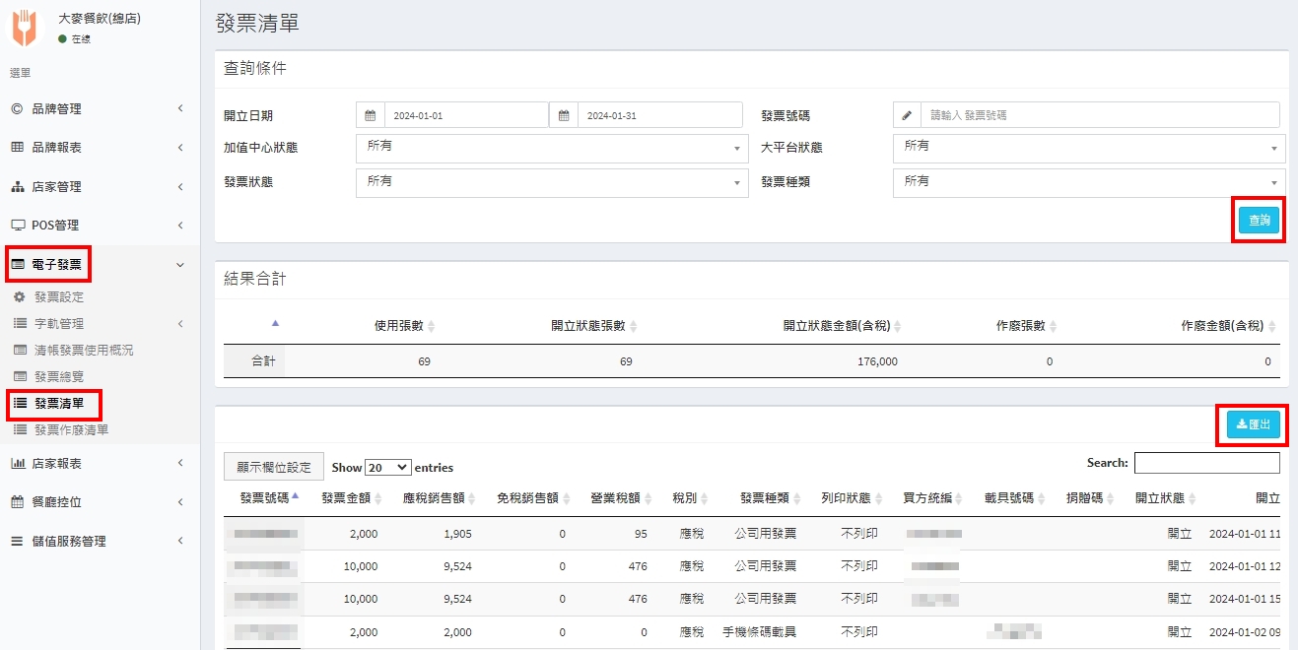
Task: Click the table Search input box
Action: pyautogui.click(x=1206, y=463)
